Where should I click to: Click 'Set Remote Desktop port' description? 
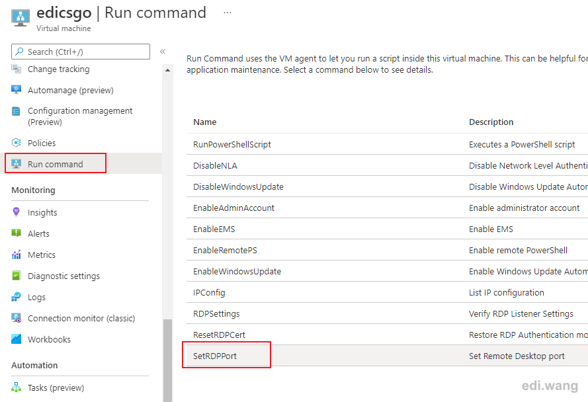click(x=517, y=356)
